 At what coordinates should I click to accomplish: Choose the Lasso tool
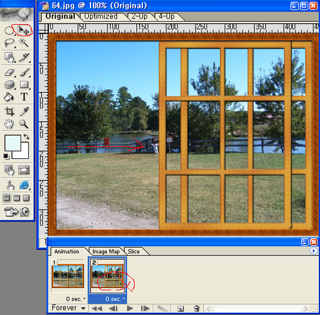pos(9,43)
